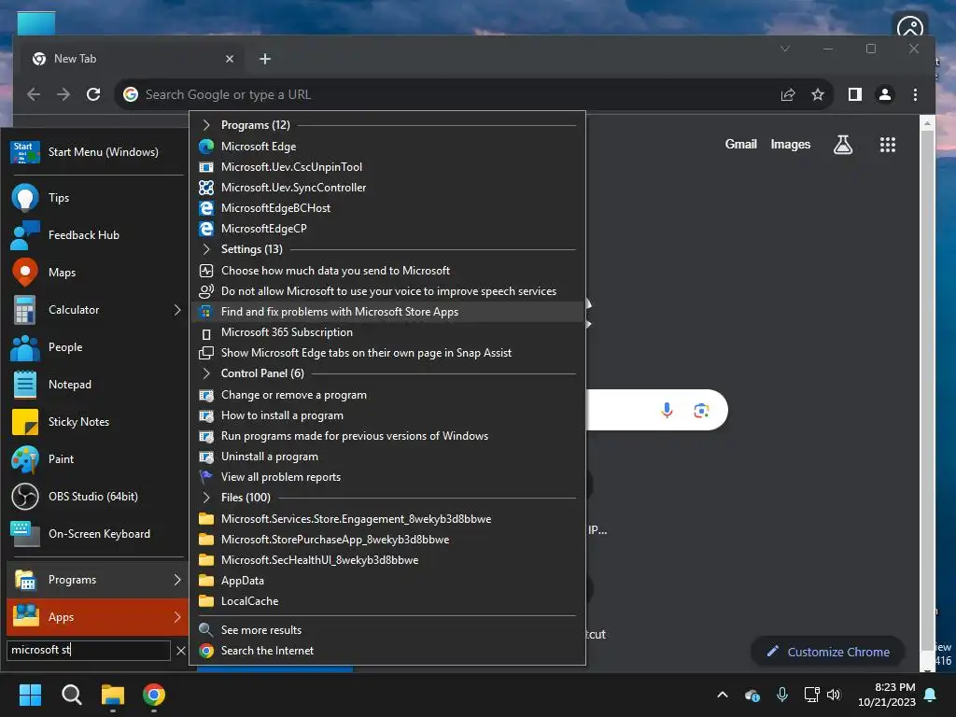Collapse the Files (100) group
956x717 pixels.
[206, 498]
